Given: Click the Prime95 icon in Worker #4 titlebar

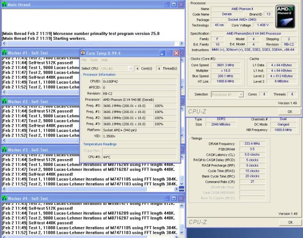Looking at the screenshot, I should point(4,199).
